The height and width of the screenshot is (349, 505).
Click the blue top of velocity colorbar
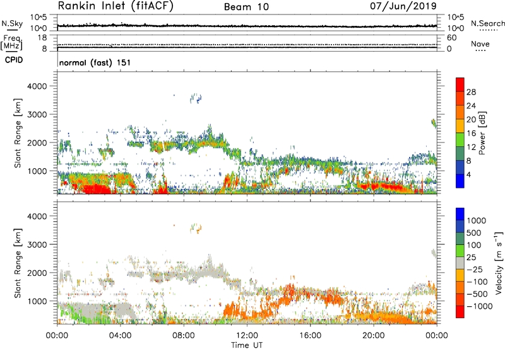(x=460, y=214)
